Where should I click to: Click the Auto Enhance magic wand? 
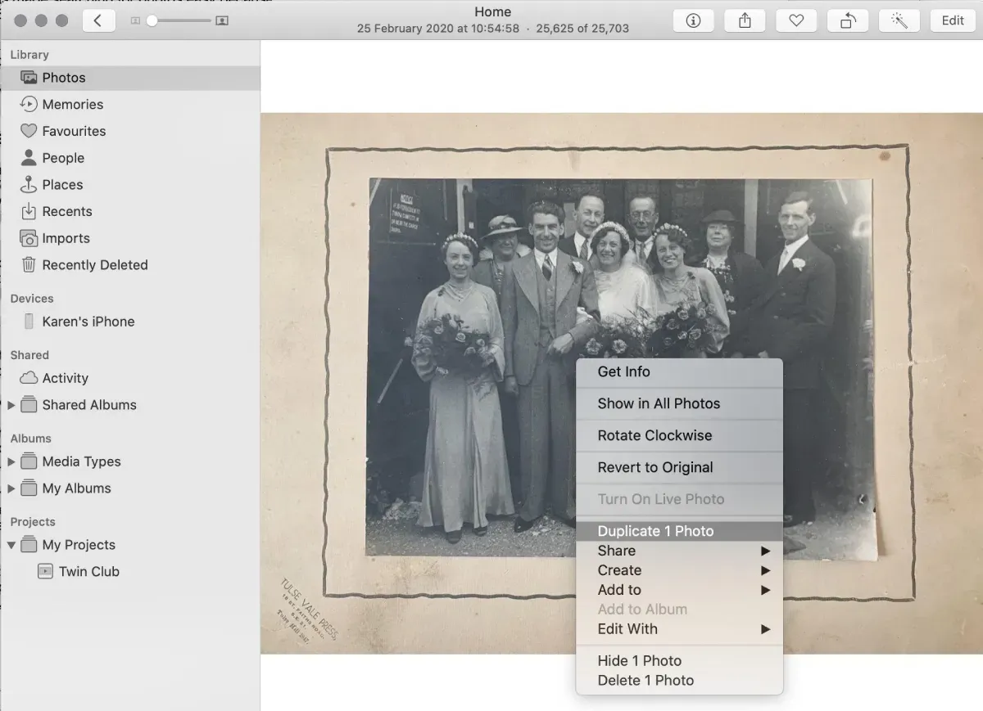pyautogui.click(x=899, y=20)
